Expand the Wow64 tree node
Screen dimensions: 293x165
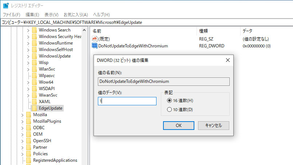pos(28,82)
